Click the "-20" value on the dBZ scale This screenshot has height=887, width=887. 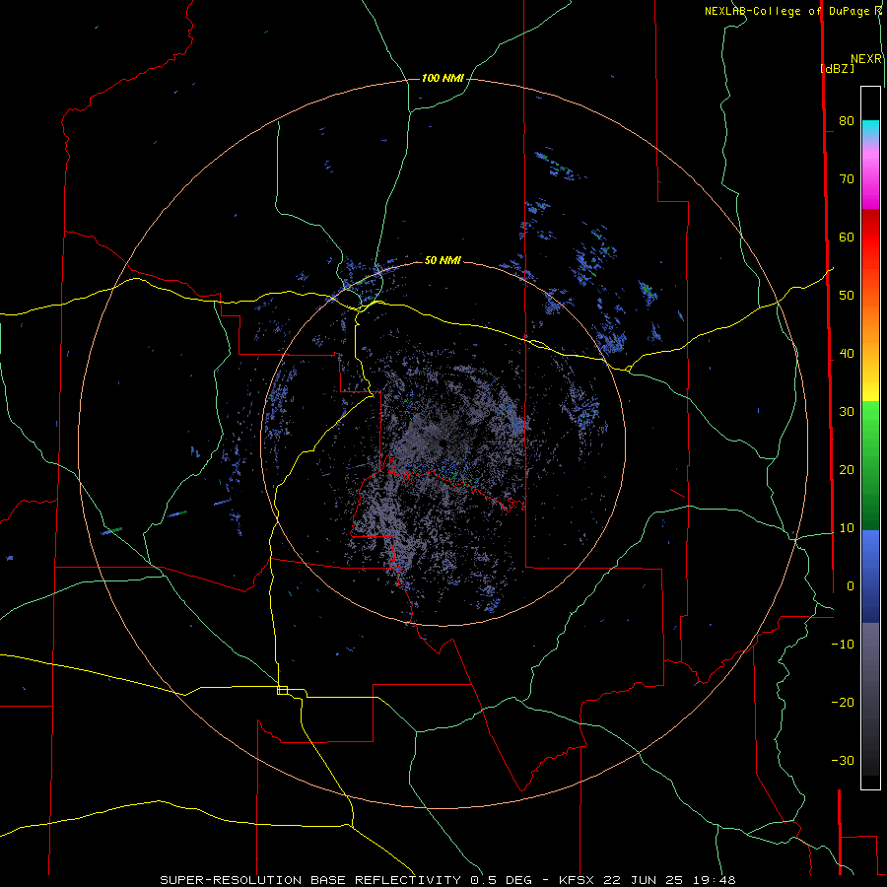point(843,702)
